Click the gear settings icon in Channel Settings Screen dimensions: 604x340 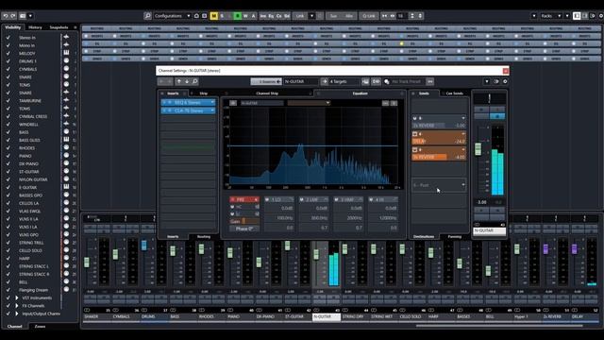505,81
